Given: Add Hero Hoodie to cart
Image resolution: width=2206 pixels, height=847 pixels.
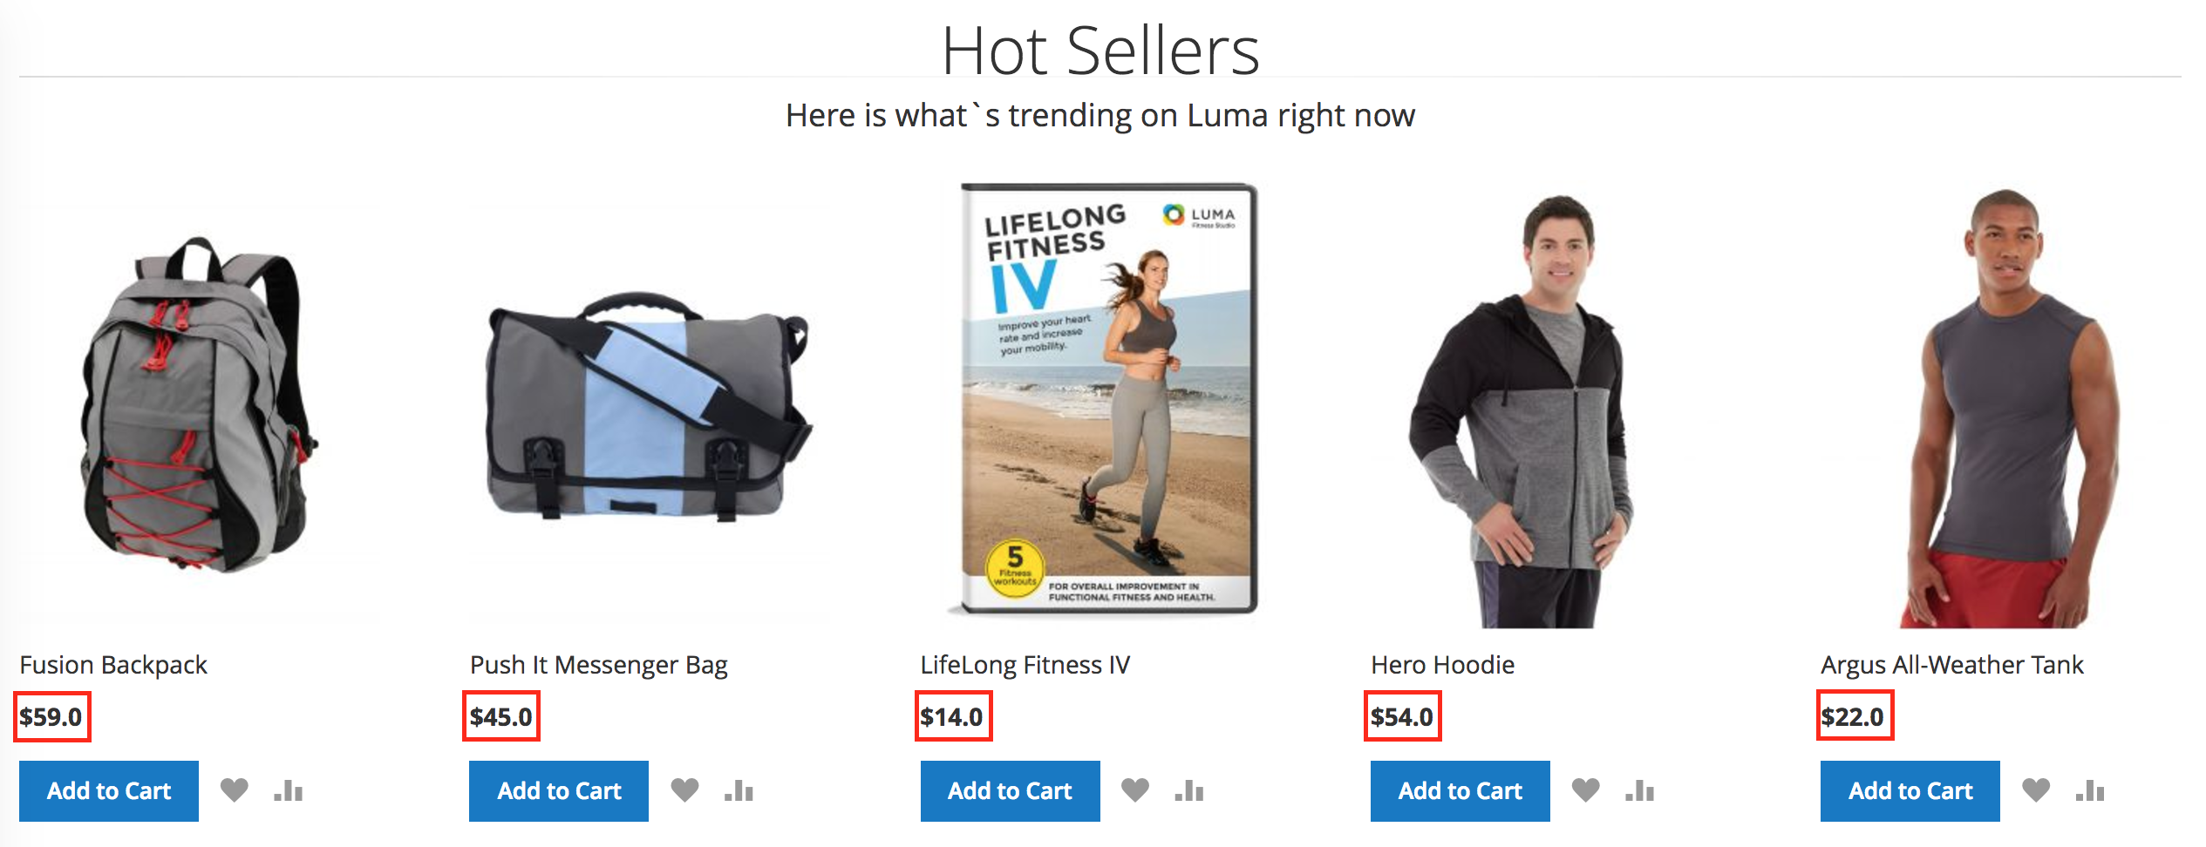Looking at the screenshot, I should click(x=1460, y=791).
